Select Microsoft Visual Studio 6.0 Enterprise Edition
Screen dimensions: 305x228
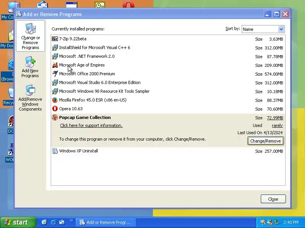tap(168, 82)
